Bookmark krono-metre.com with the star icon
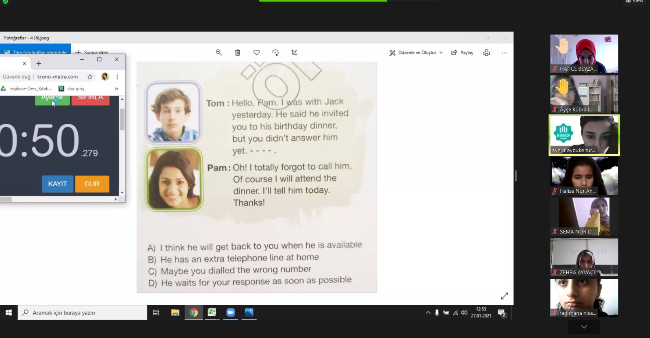 pos(90,77)
